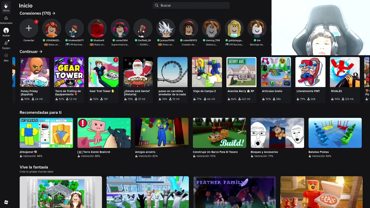This screenshot has height=208, width=370.
Task: Open gabiplayga friend avatar
Action: (234, 28)
